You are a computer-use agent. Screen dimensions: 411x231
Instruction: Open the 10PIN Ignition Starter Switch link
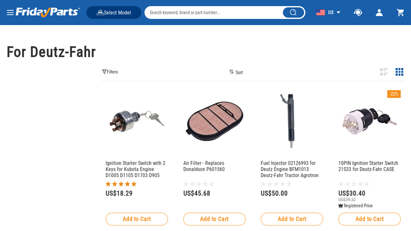click(368, 166)
